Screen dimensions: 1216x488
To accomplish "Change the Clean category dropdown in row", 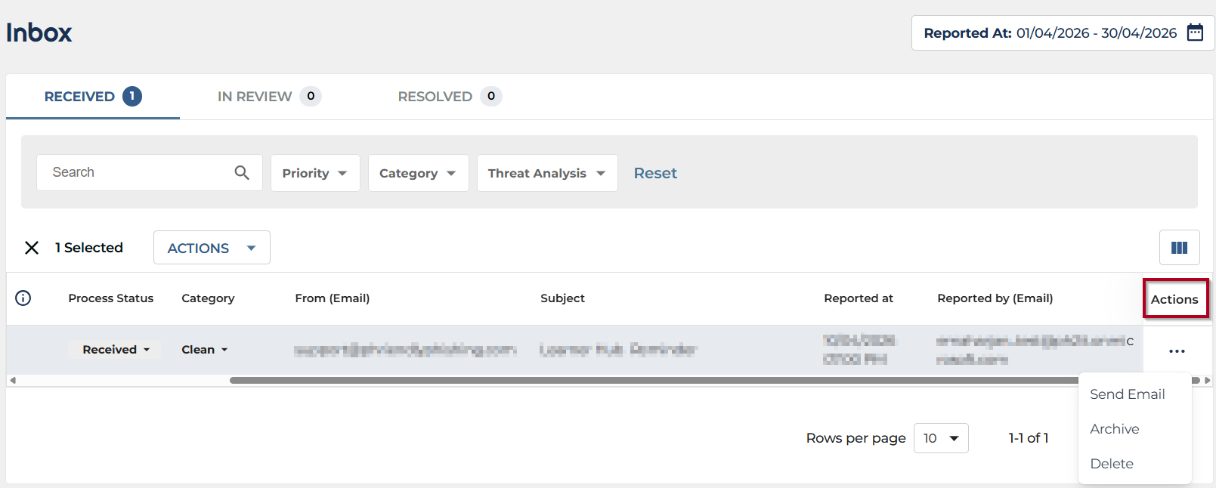I will point(204,350).
